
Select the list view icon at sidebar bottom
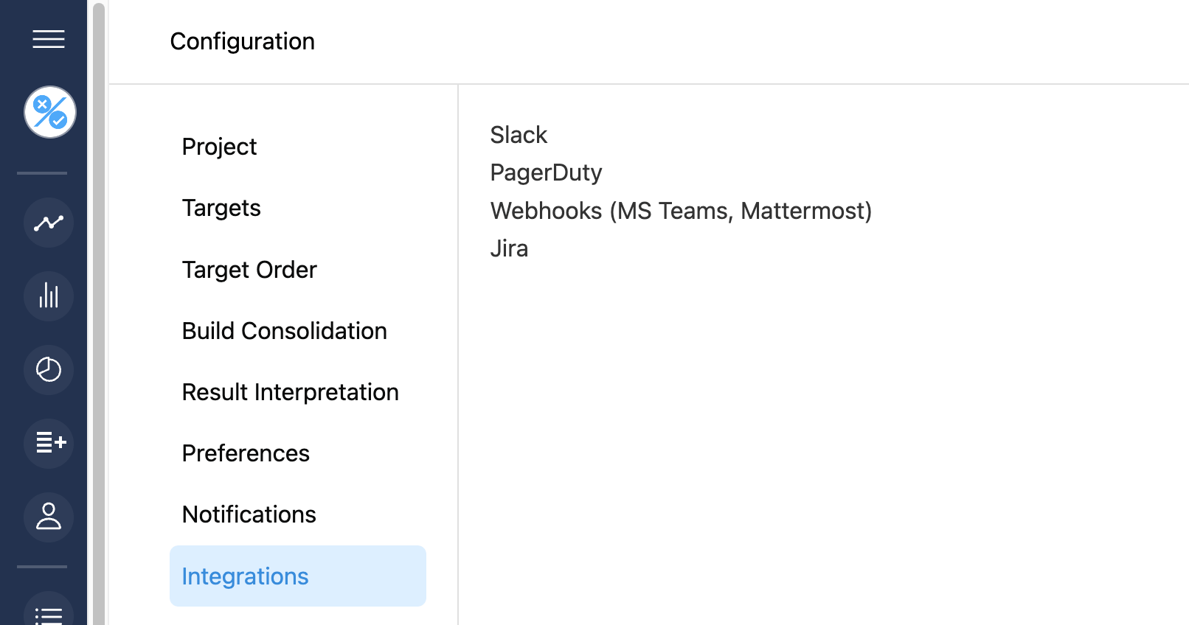click(48, 612)
